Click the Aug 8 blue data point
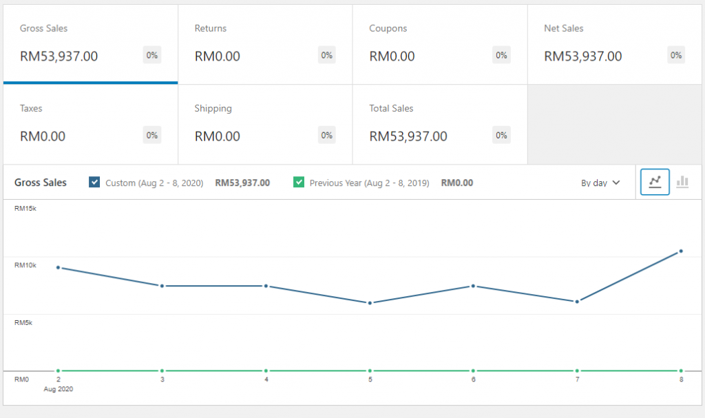 (x=681, y=251)
